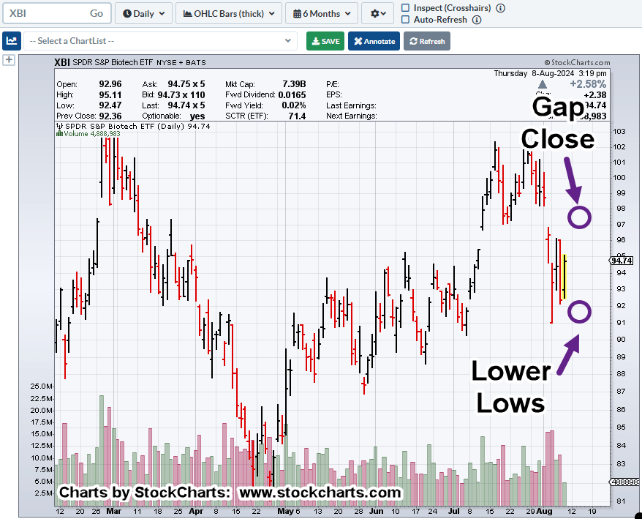Viewport: 642px width, 519px height.
Task: Click Go to load the symbol
Action: click(x=97, y=13)
